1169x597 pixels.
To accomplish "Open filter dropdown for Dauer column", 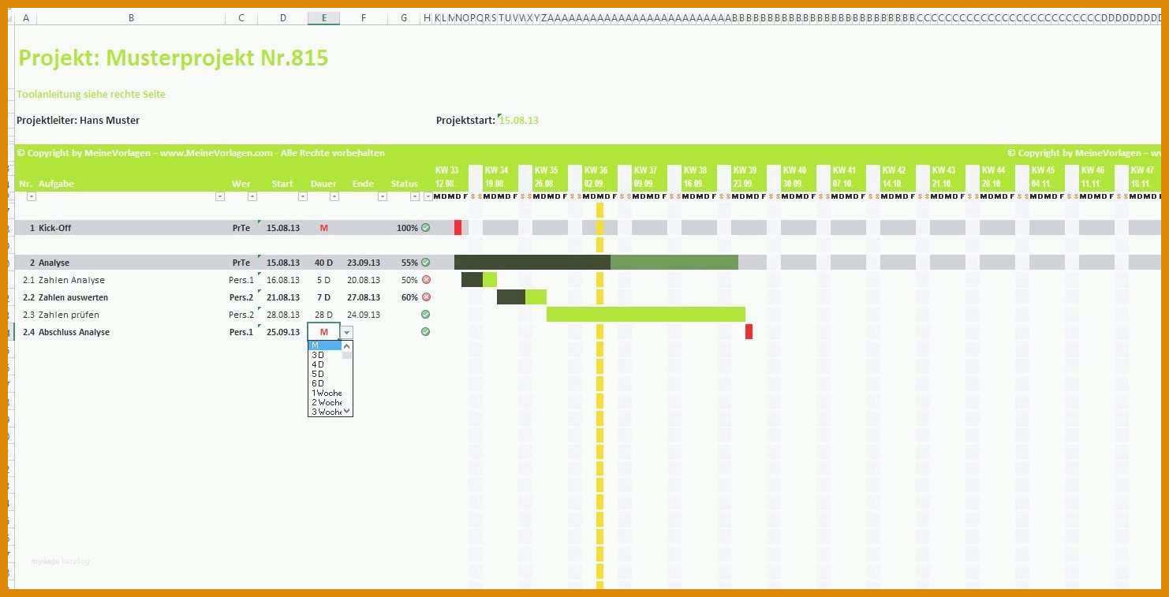I will tap(334, 196).
